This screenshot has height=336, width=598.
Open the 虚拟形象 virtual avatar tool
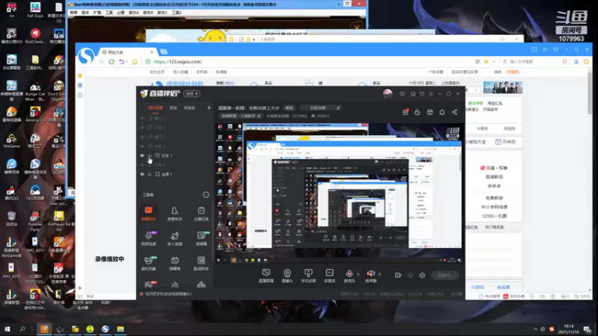[x=148, y=263]
